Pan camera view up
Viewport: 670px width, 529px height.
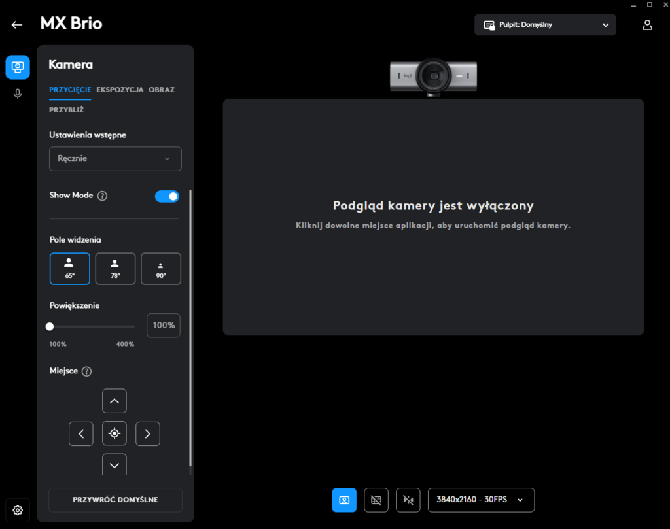click(x=115, y=401)
